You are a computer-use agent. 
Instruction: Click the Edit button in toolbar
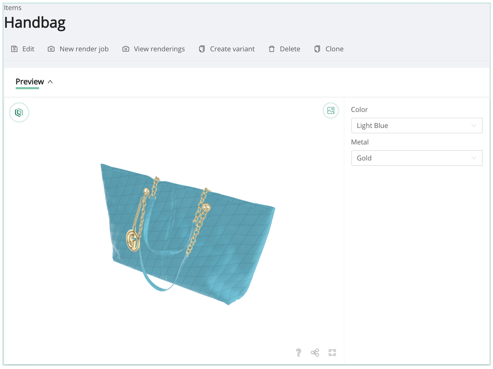tap(23, 49)
